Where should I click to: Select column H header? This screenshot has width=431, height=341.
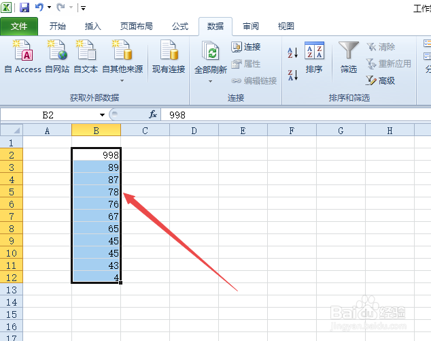pyautogui.click(x=390, y=131)
